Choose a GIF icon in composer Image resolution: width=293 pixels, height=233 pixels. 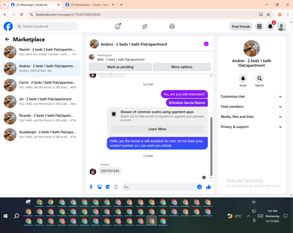(116, 187)
